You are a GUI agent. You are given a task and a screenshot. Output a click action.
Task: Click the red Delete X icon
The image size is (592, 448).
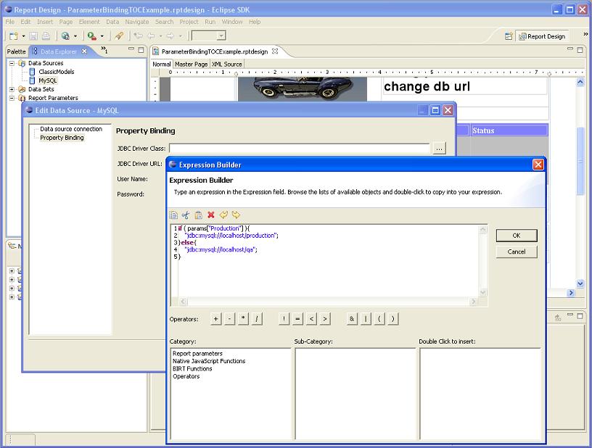211,215
